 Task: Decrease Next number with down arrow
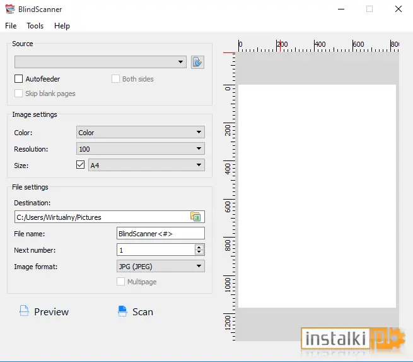pos(199,253)
